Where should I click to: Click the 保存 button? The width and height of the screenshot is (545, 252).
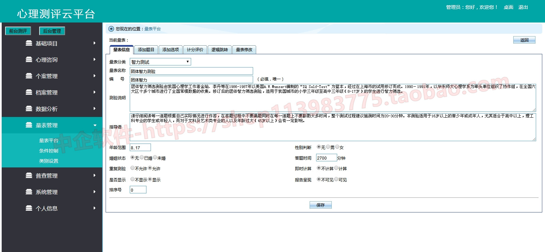[x=321, y=205]
